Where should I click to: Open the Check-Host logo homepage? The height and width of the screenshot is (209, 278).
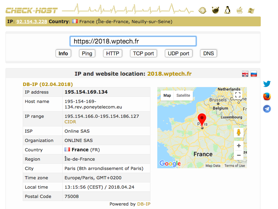click(x=31, y=10)
